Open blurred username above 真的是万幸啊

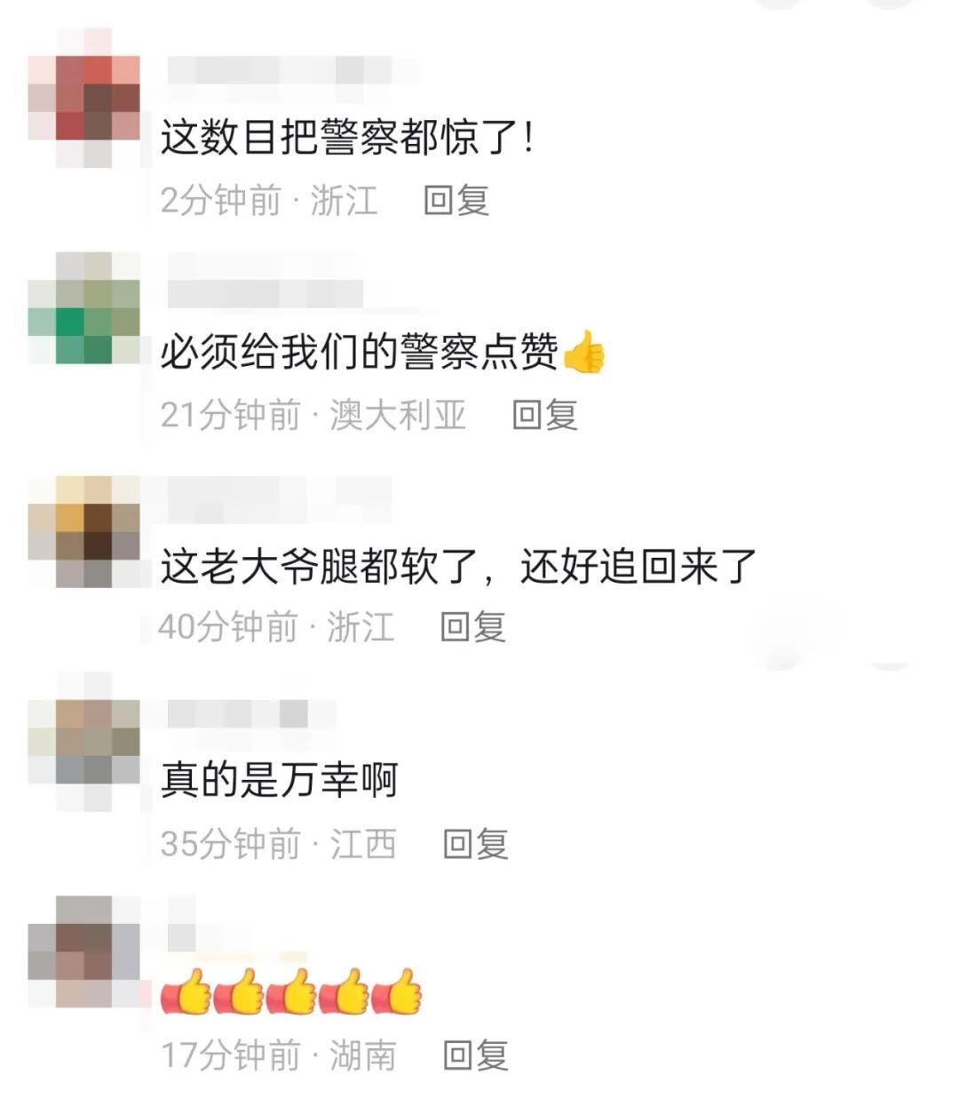coord(238,713)
